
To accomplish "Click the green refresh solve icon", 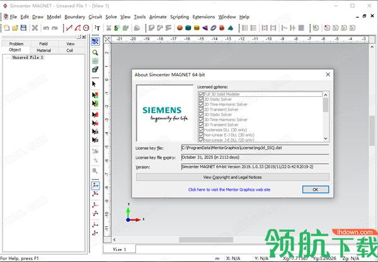I will point(316,28).
